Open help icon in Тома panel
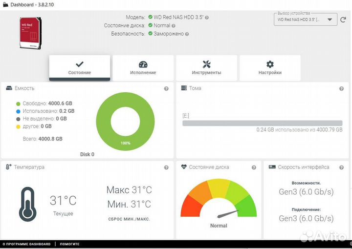 click(x=341, y=89)
